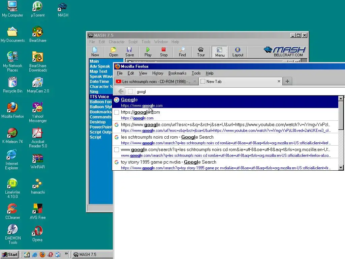The height and width of the screenshot is (259, 345).
Task: Start the Tour in MASH toolbar
Action: pyautogui.click(x=201, y=52)
